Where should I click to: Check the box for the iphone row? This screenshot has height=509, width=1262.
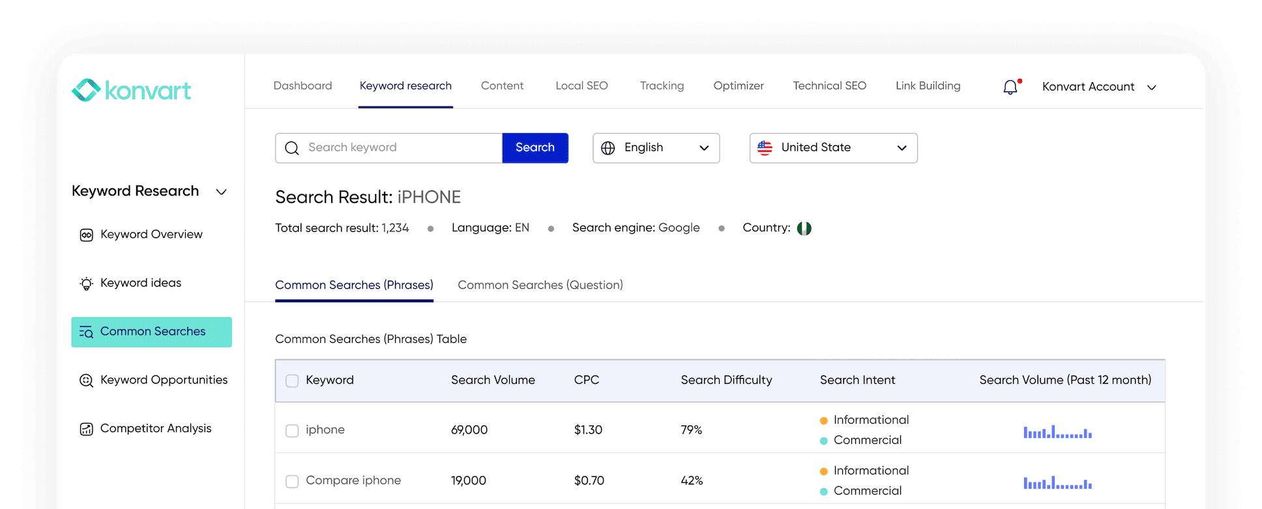tap(292, 431)
